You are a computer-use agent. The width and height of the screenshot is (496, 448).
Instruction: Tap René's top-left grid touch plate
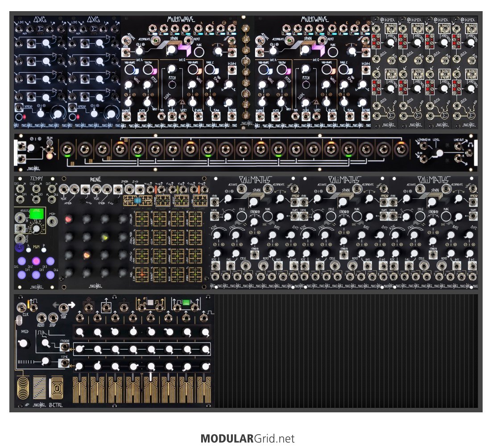(x=142, y=219)
